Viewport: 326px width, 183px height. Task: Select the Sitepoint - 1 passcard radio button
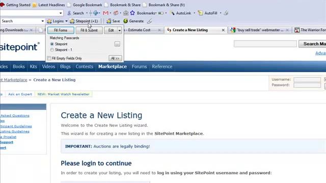point(52,50)
